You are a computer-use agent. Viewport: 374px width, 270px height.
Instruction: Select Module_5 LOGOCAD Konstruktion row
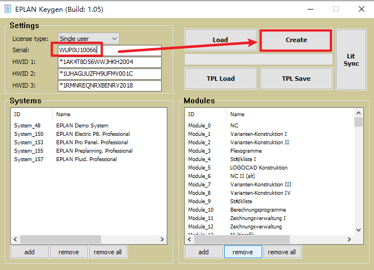tap(270, 168)
